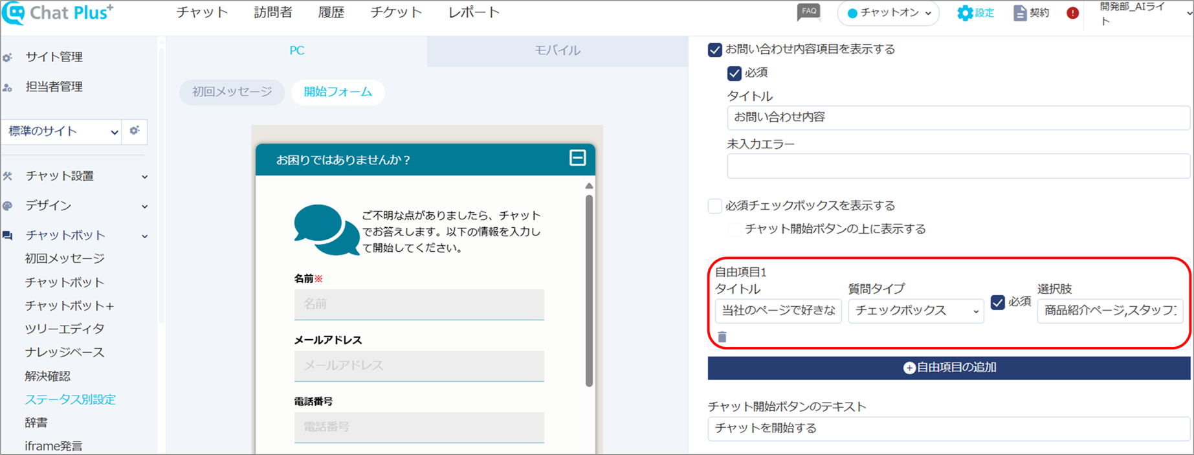Switch to the PC tab

296,50
